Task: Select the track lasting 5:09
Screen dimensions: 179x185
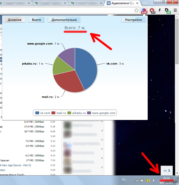Action: [x=28, y=122]
